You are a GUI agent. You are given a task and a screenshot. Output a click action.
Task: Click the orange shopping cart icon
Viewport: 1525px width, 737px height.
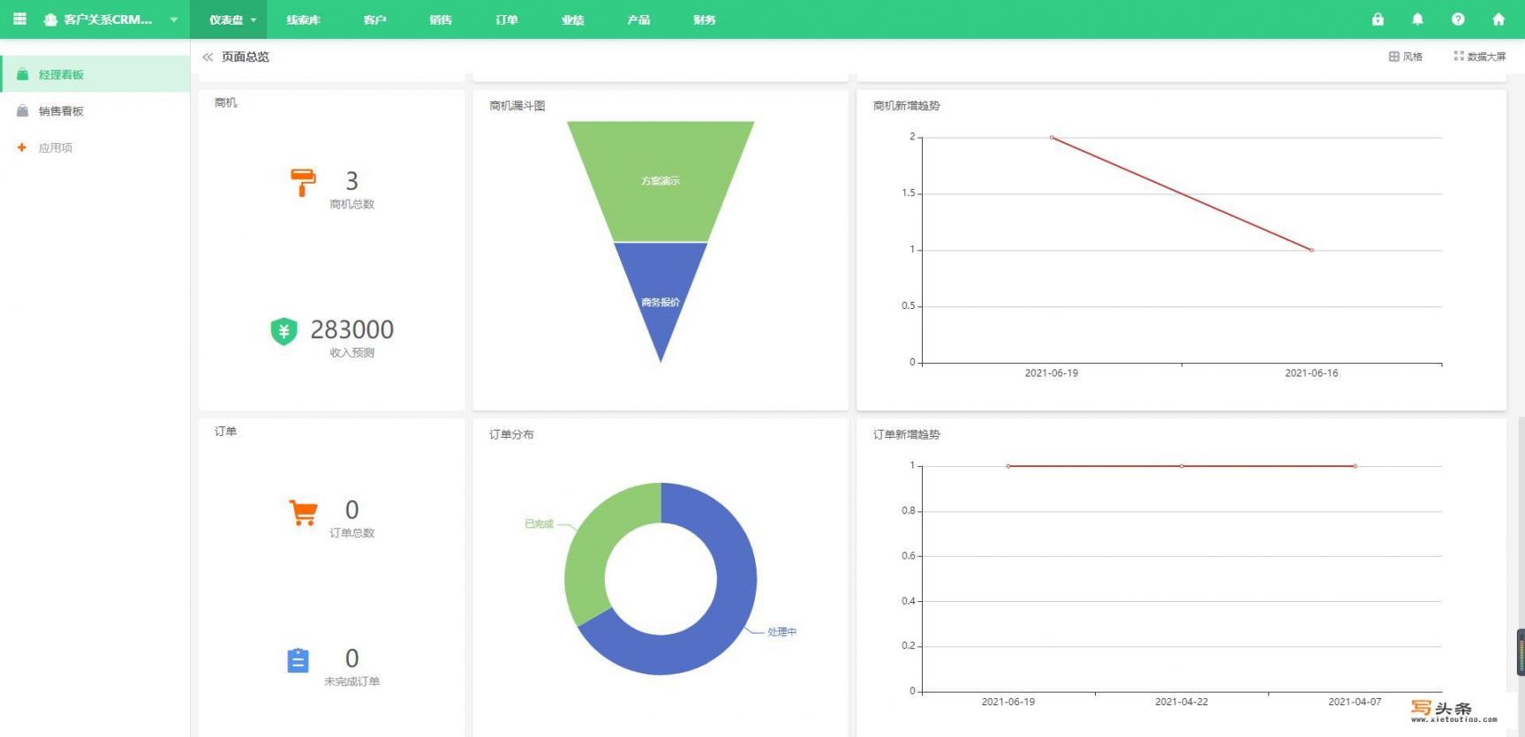[303, 512]
